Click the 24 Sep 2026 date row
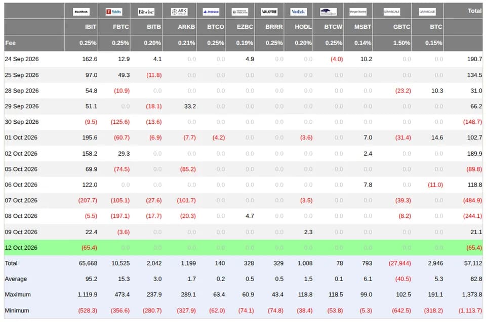486x322 pixels. 244,59
